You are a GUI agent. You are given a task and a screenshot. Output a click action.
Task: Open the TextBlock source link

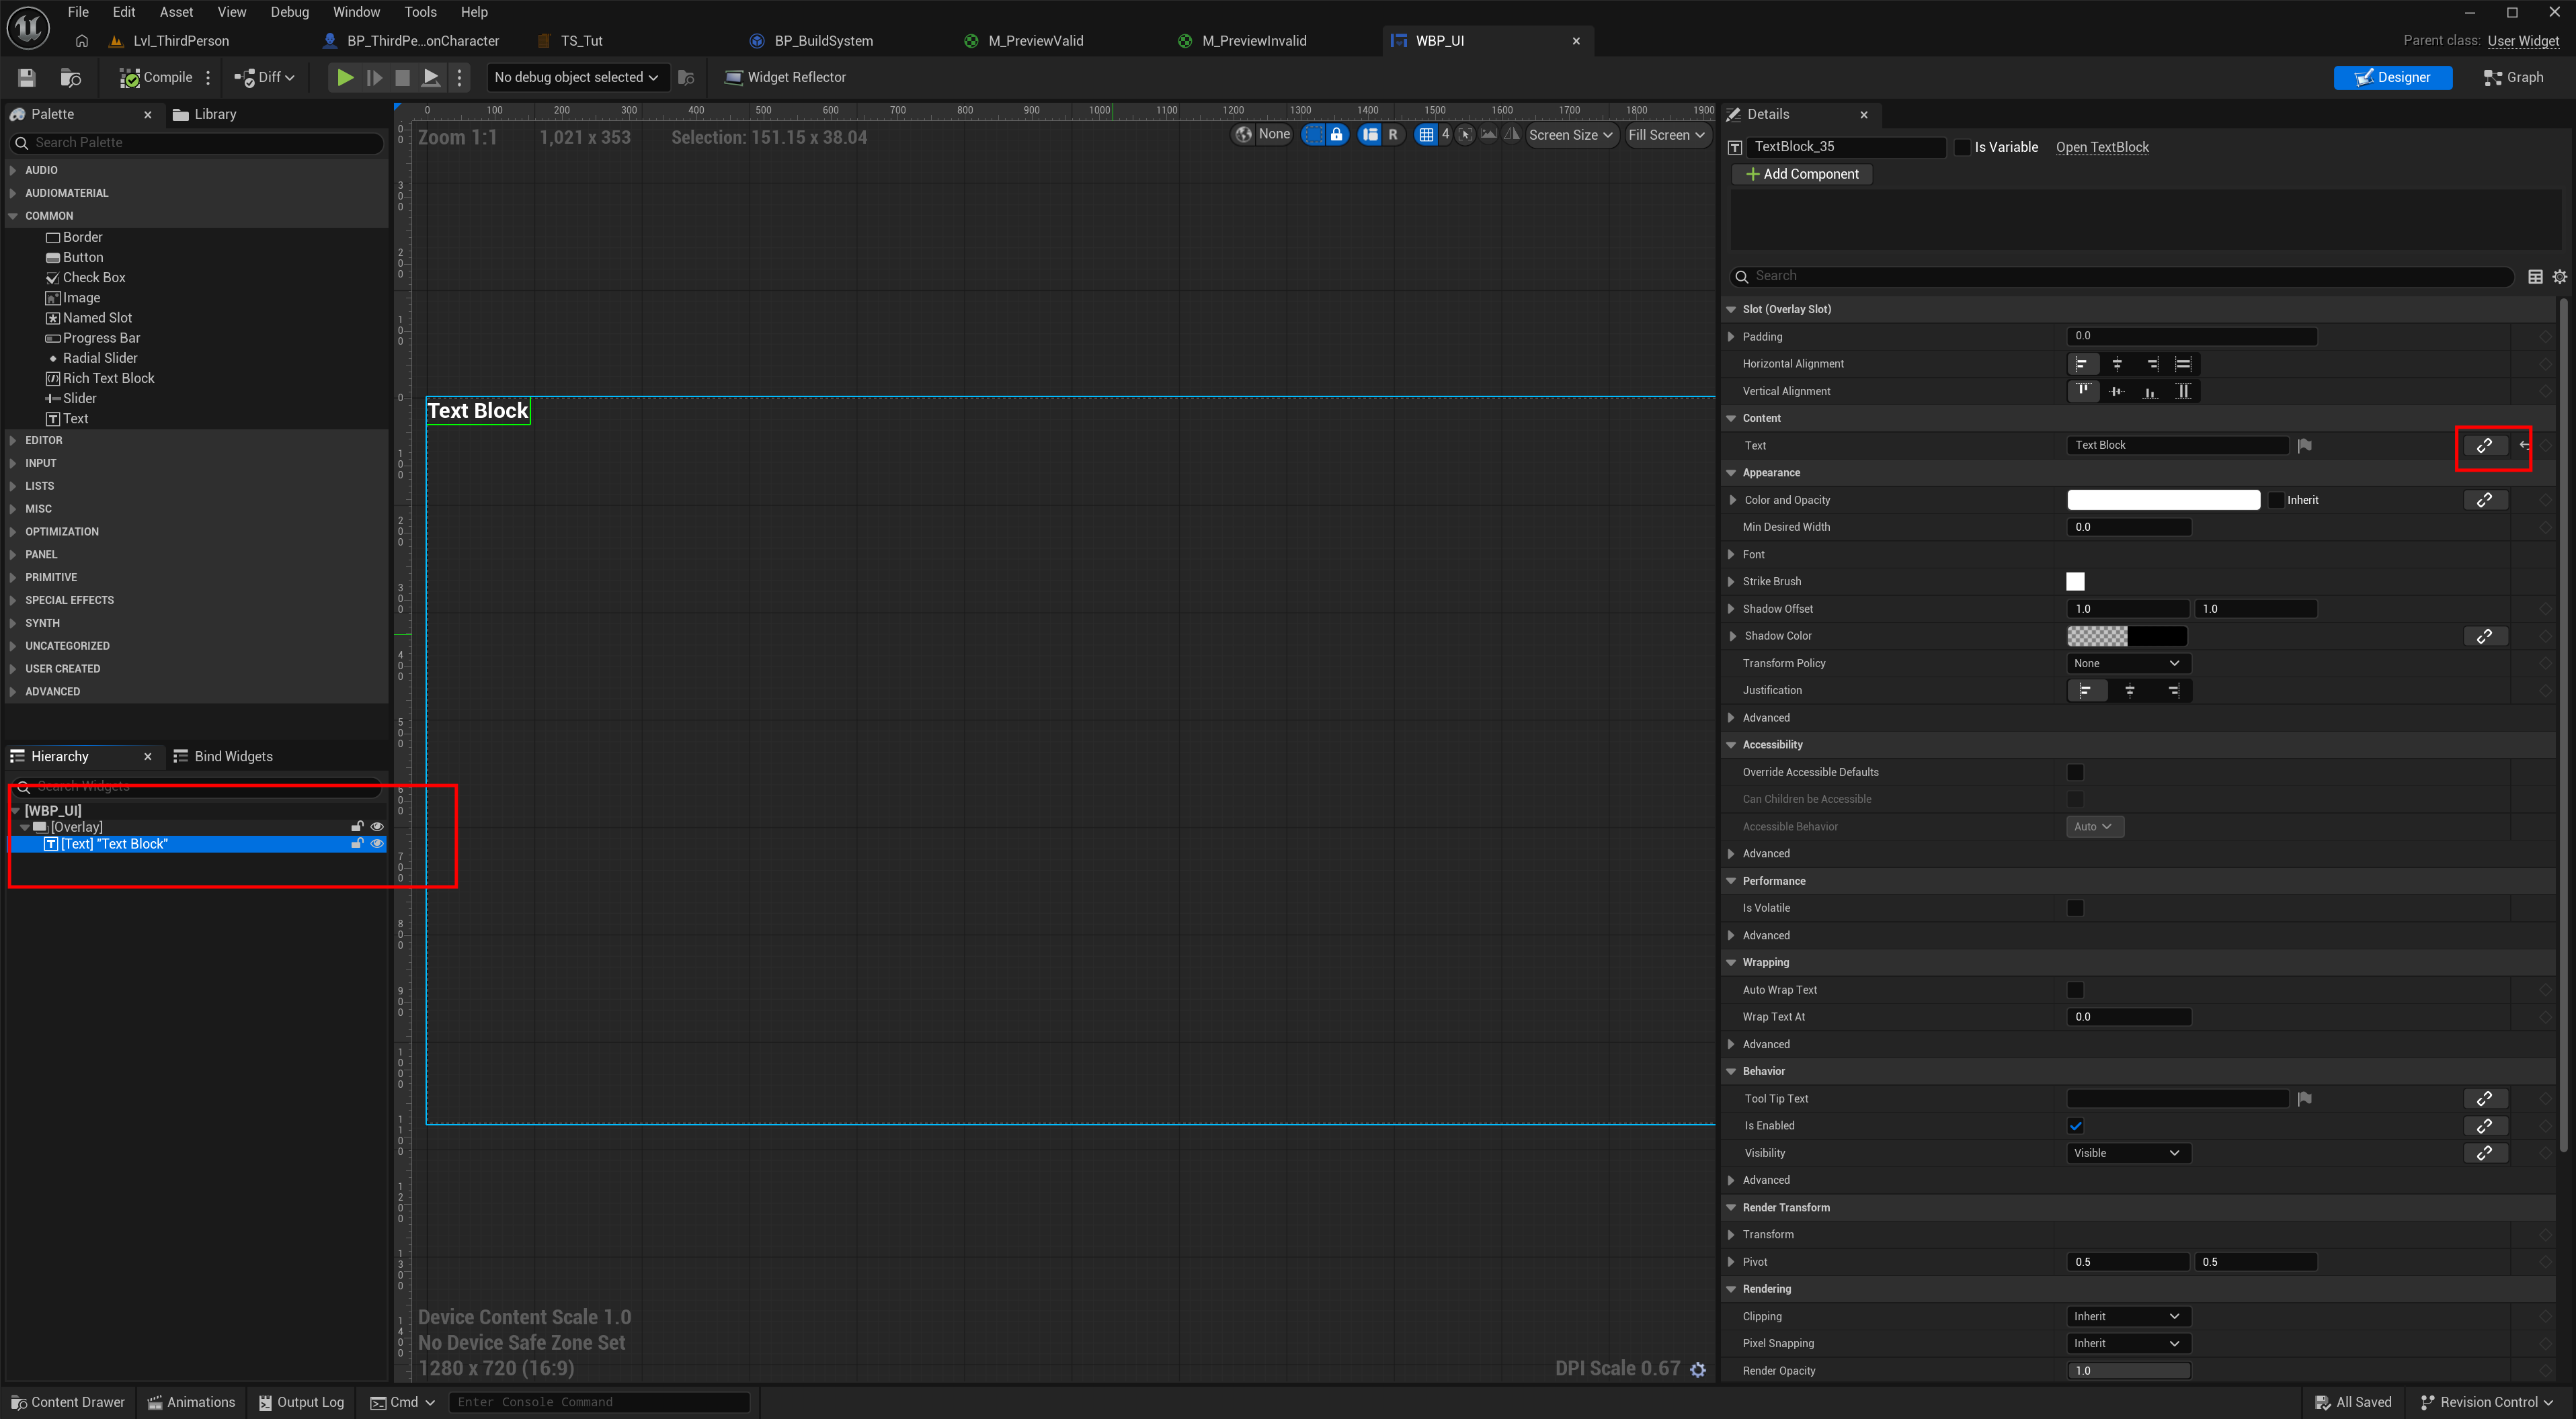(2102, 147)
